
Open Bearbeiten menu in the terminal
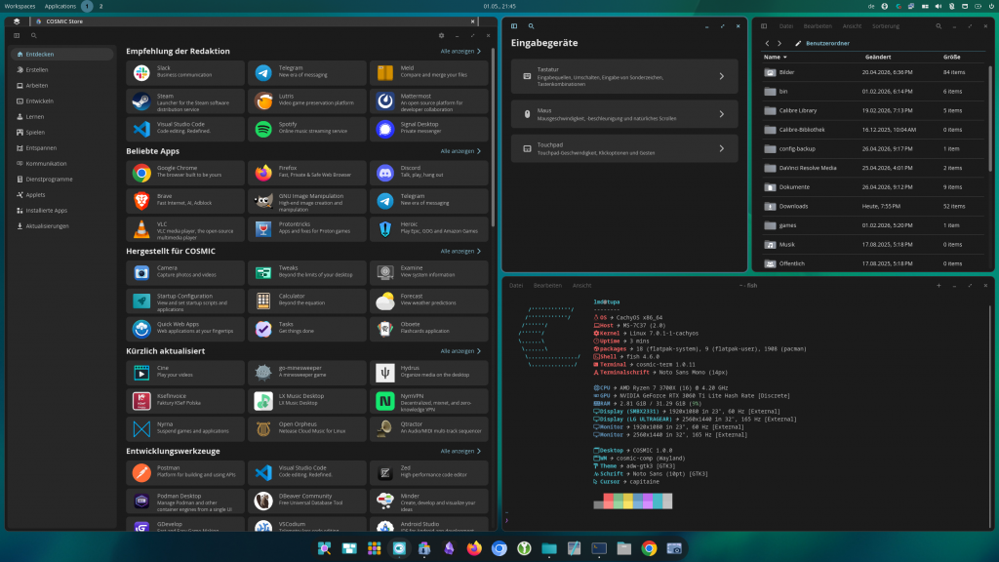(x=547, y=286)
